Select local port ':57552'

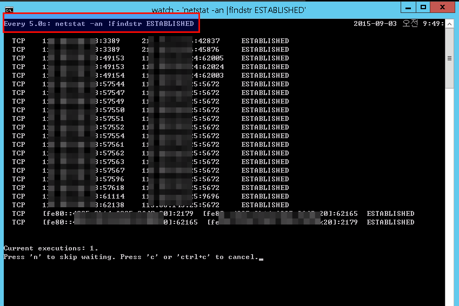pos(112,127)
